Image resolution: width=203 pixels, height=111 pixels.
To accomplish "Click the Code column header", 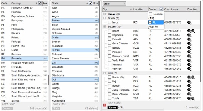I will tap(6, 3).
